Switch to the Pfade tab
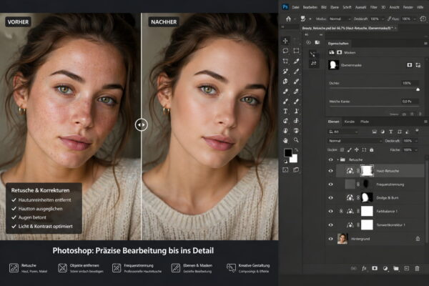The width and height of the screenshot is (429, 286). point(365,122)
